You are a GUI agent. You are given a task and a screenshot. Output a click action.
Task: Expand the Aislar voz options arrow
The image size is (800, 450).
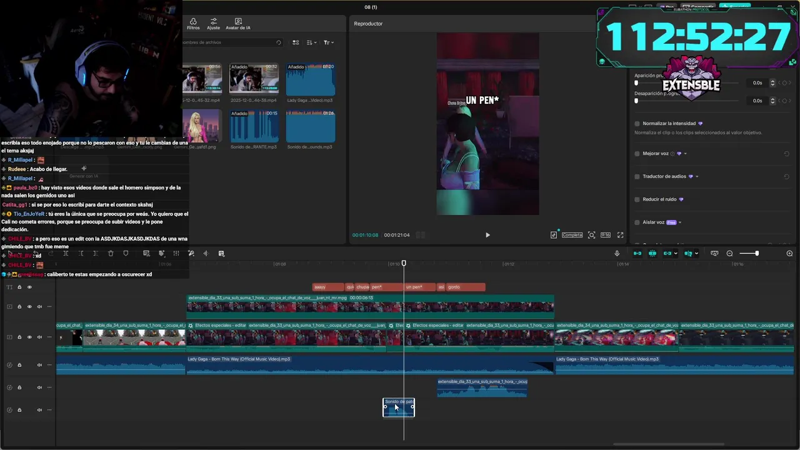[680, 222]
